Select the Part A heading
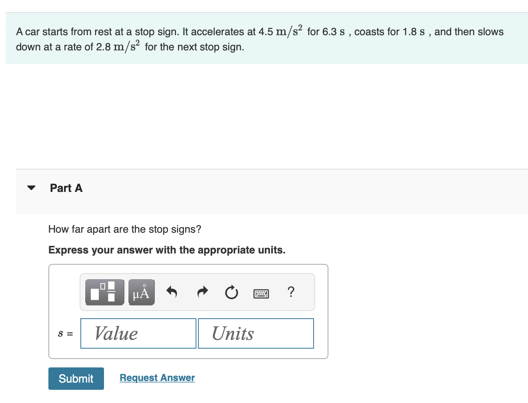 point(66,188)
